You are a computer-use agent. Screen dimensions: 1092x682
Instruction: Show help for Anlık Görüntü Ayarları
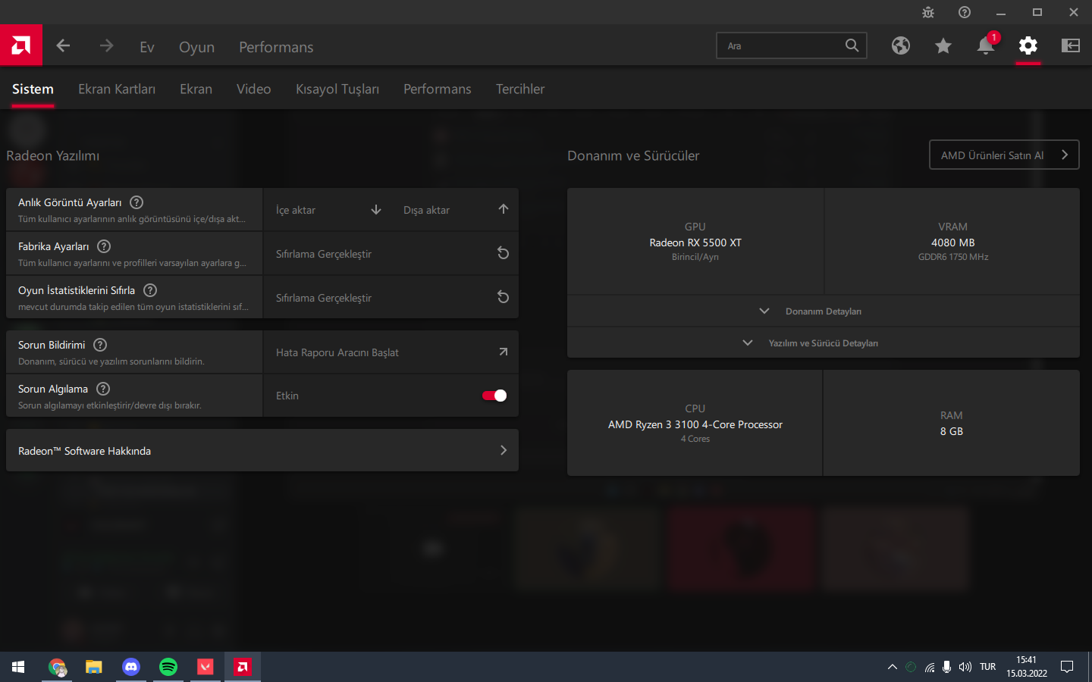[x=136, y=202]
